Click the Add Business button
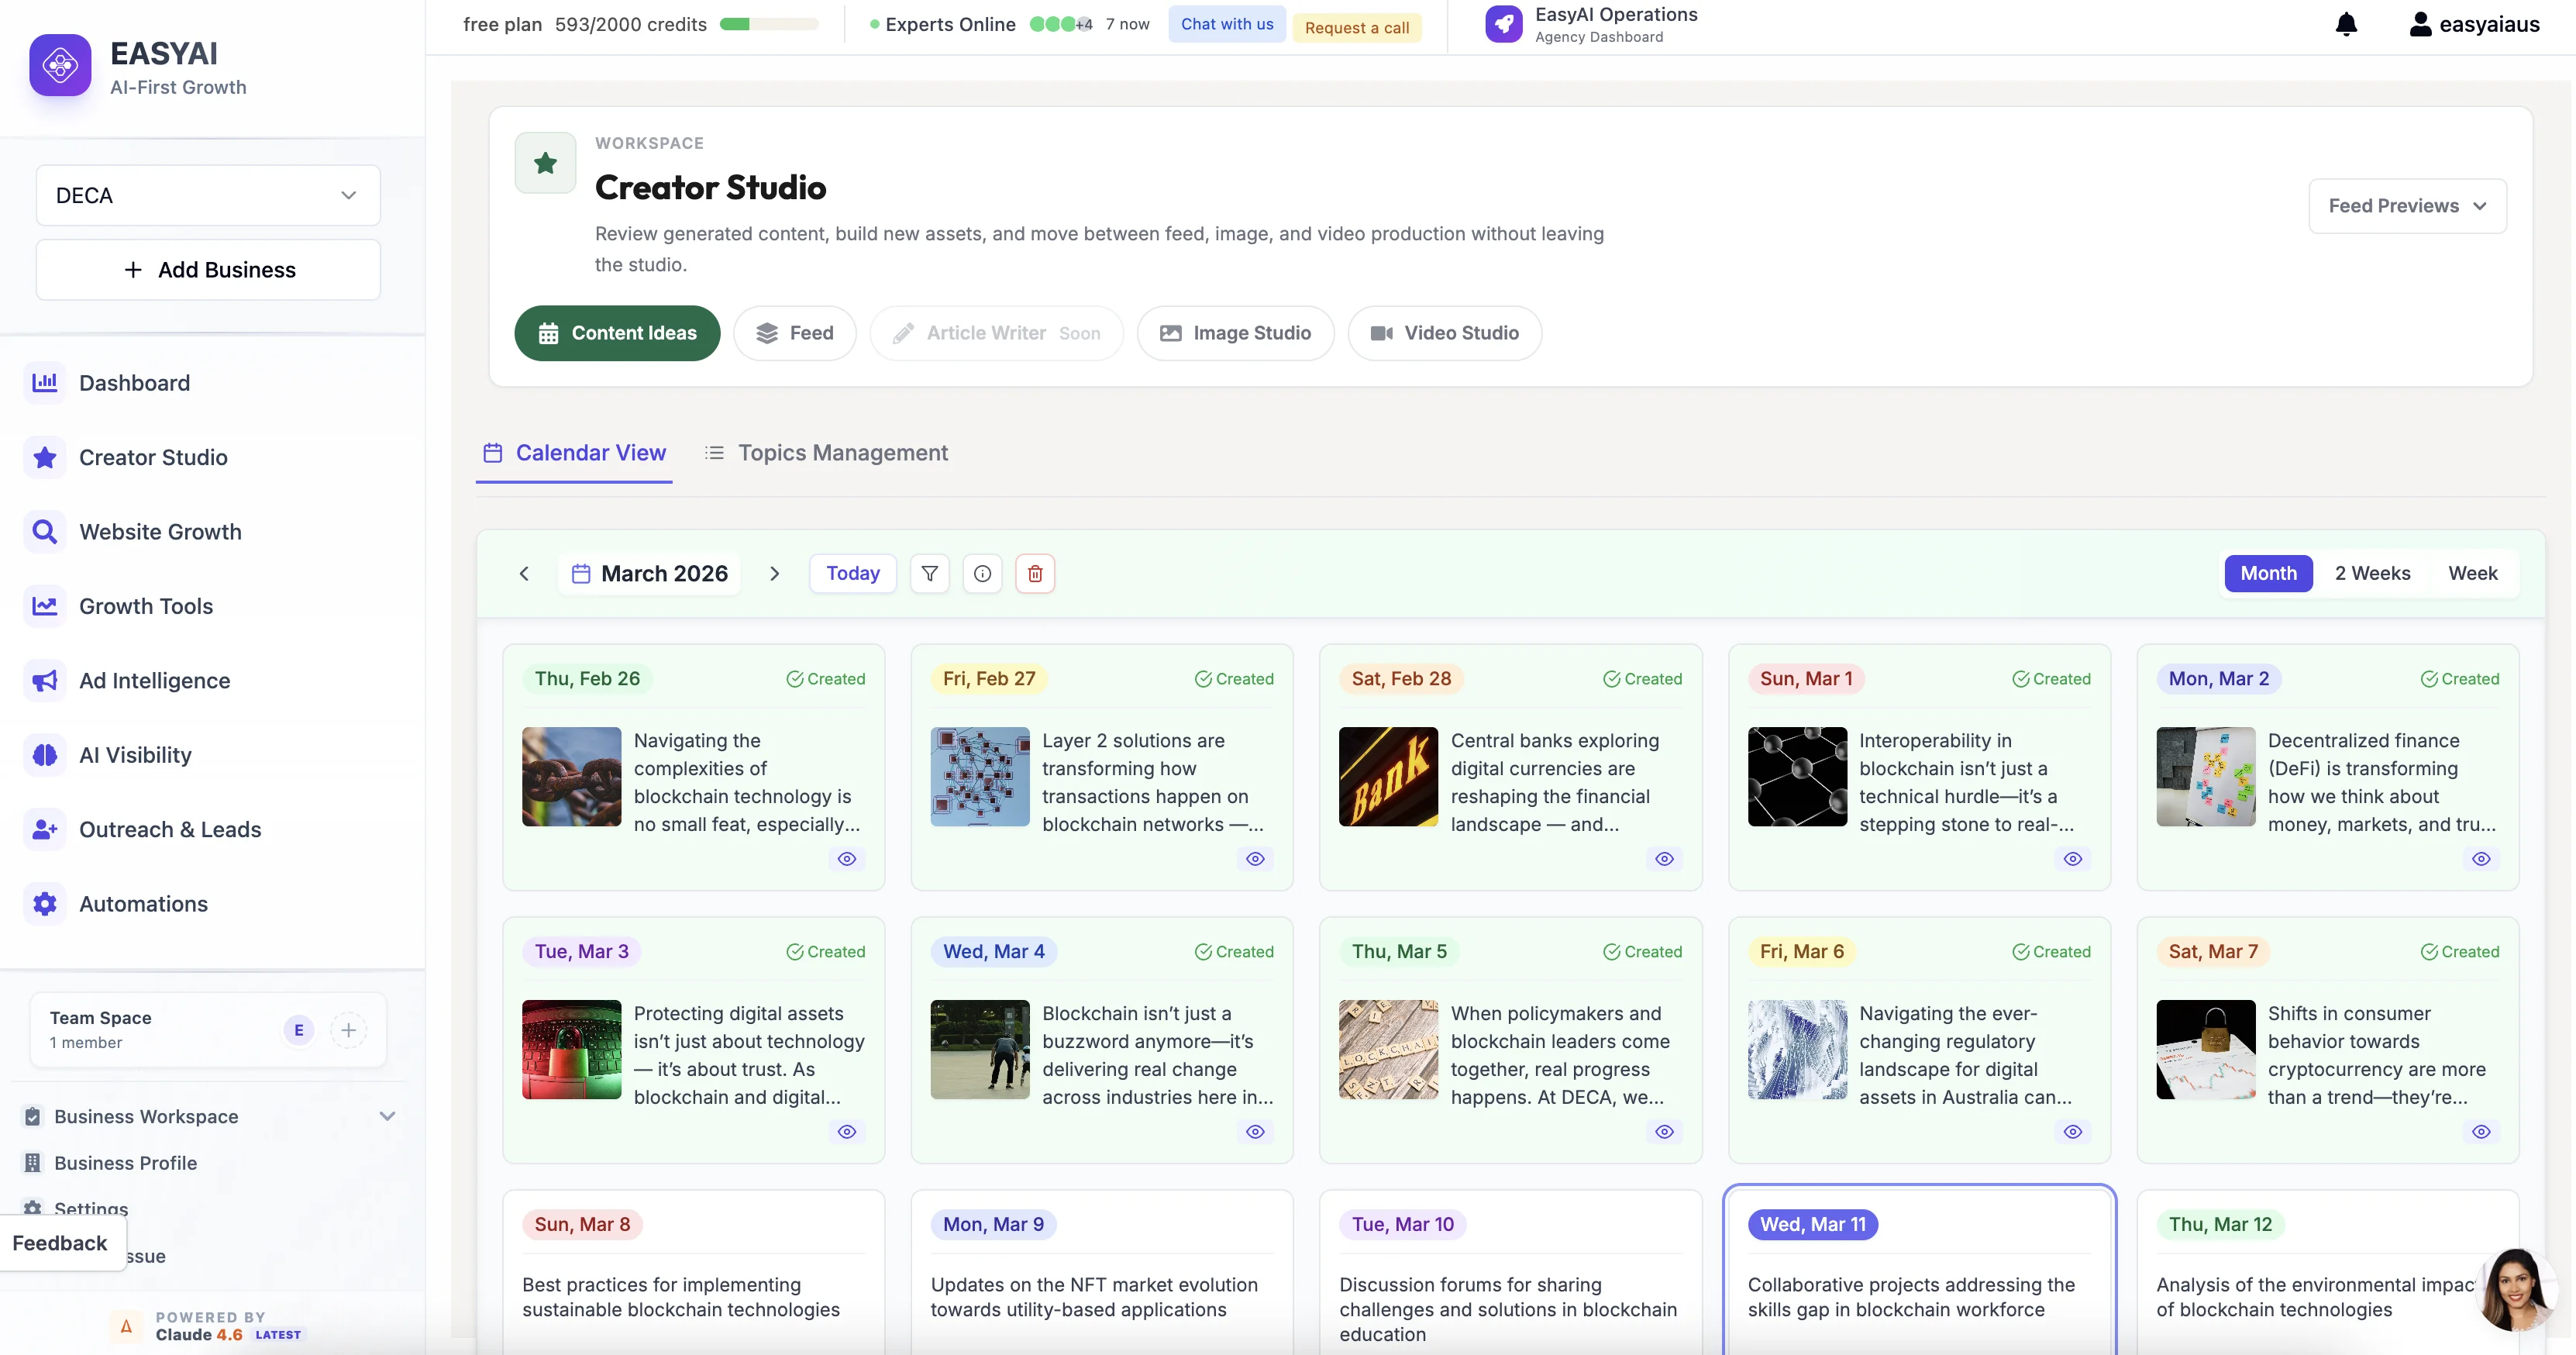The width and height of the screenshot is (2576, 1355). point(207,269)
